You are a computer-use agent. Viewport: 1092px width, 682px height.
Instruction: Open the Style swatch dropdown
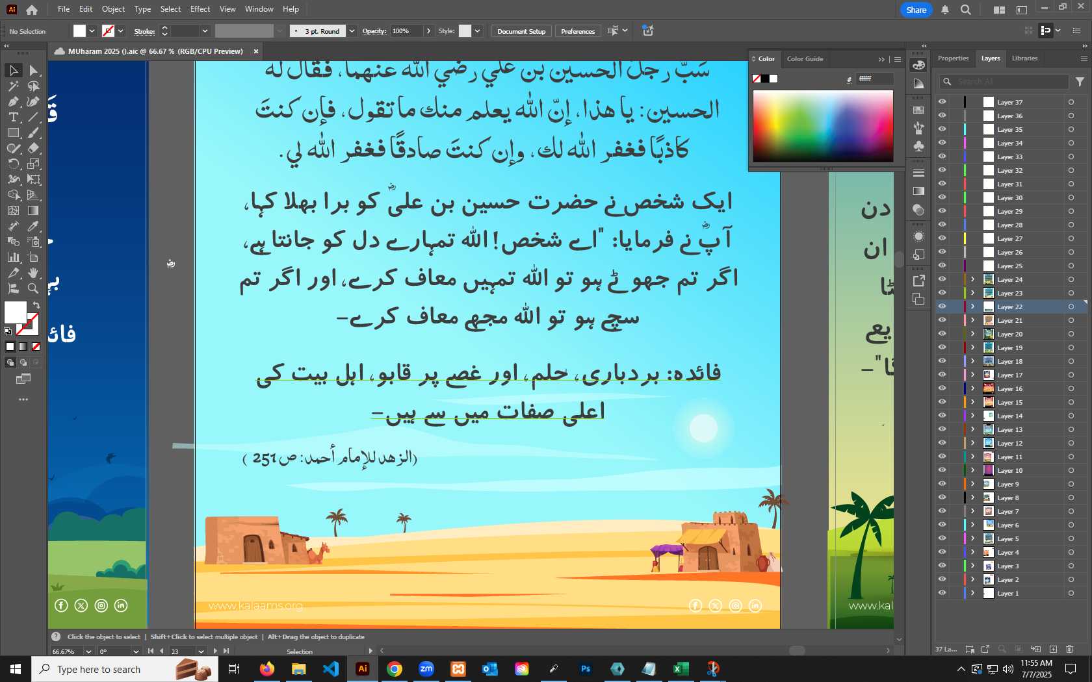[478, 31]
